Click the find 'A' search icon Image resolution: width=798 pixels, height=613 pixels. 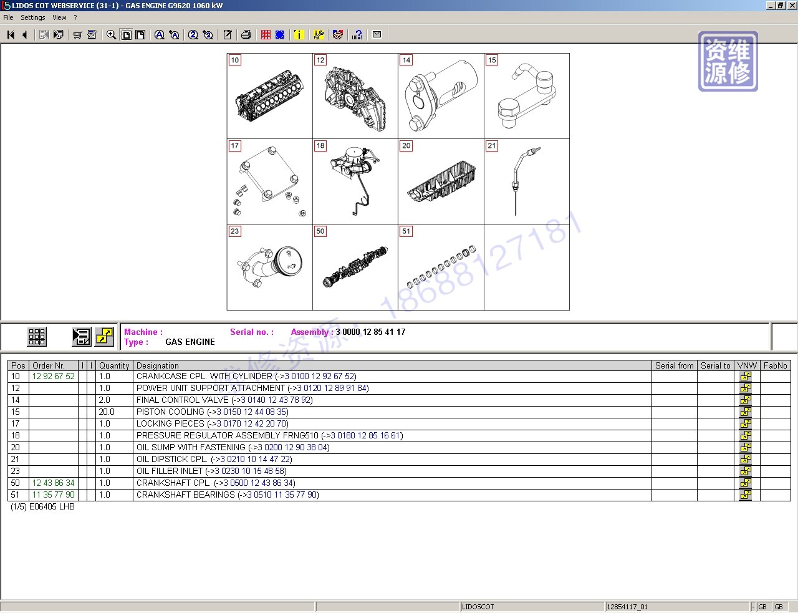(159, 35)
